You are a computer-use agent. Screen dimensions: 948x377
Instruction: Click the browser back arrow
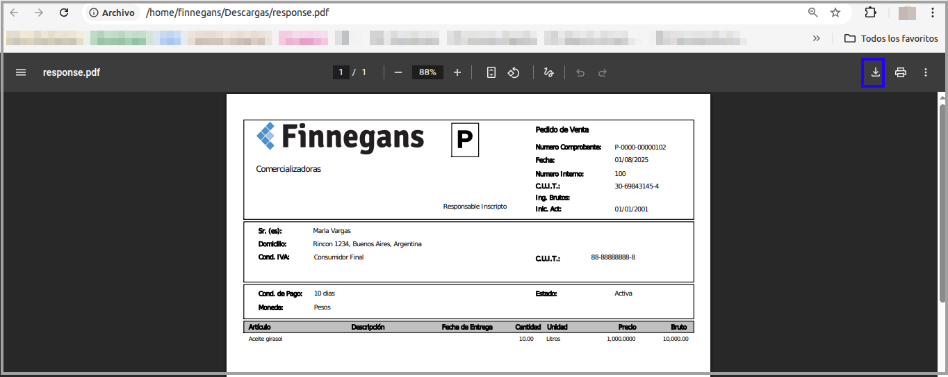[14, 13]
